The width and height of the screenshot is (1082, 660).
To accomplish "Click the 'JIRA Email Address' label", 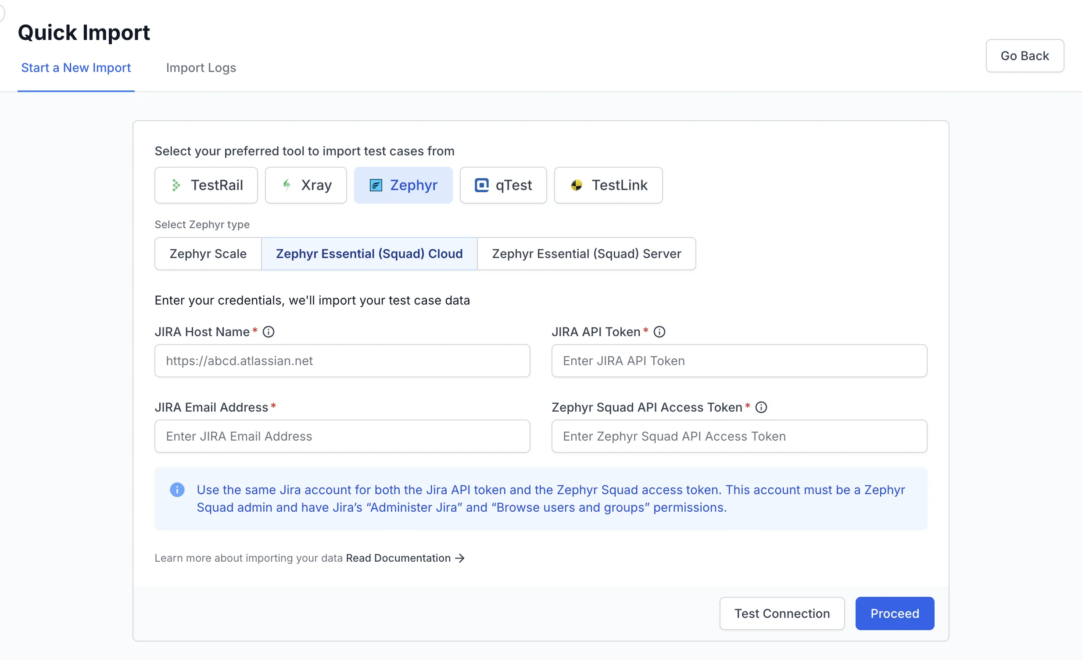I will (211, 408).
